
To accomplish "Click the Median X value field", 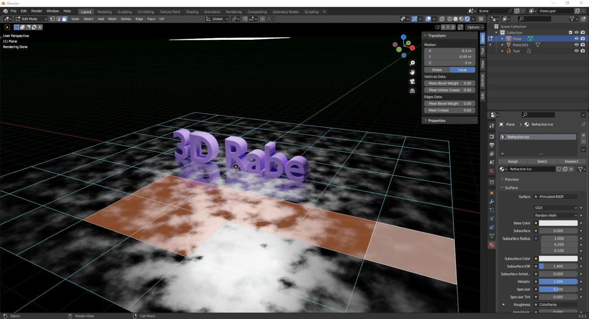I will tap(449, 51).
